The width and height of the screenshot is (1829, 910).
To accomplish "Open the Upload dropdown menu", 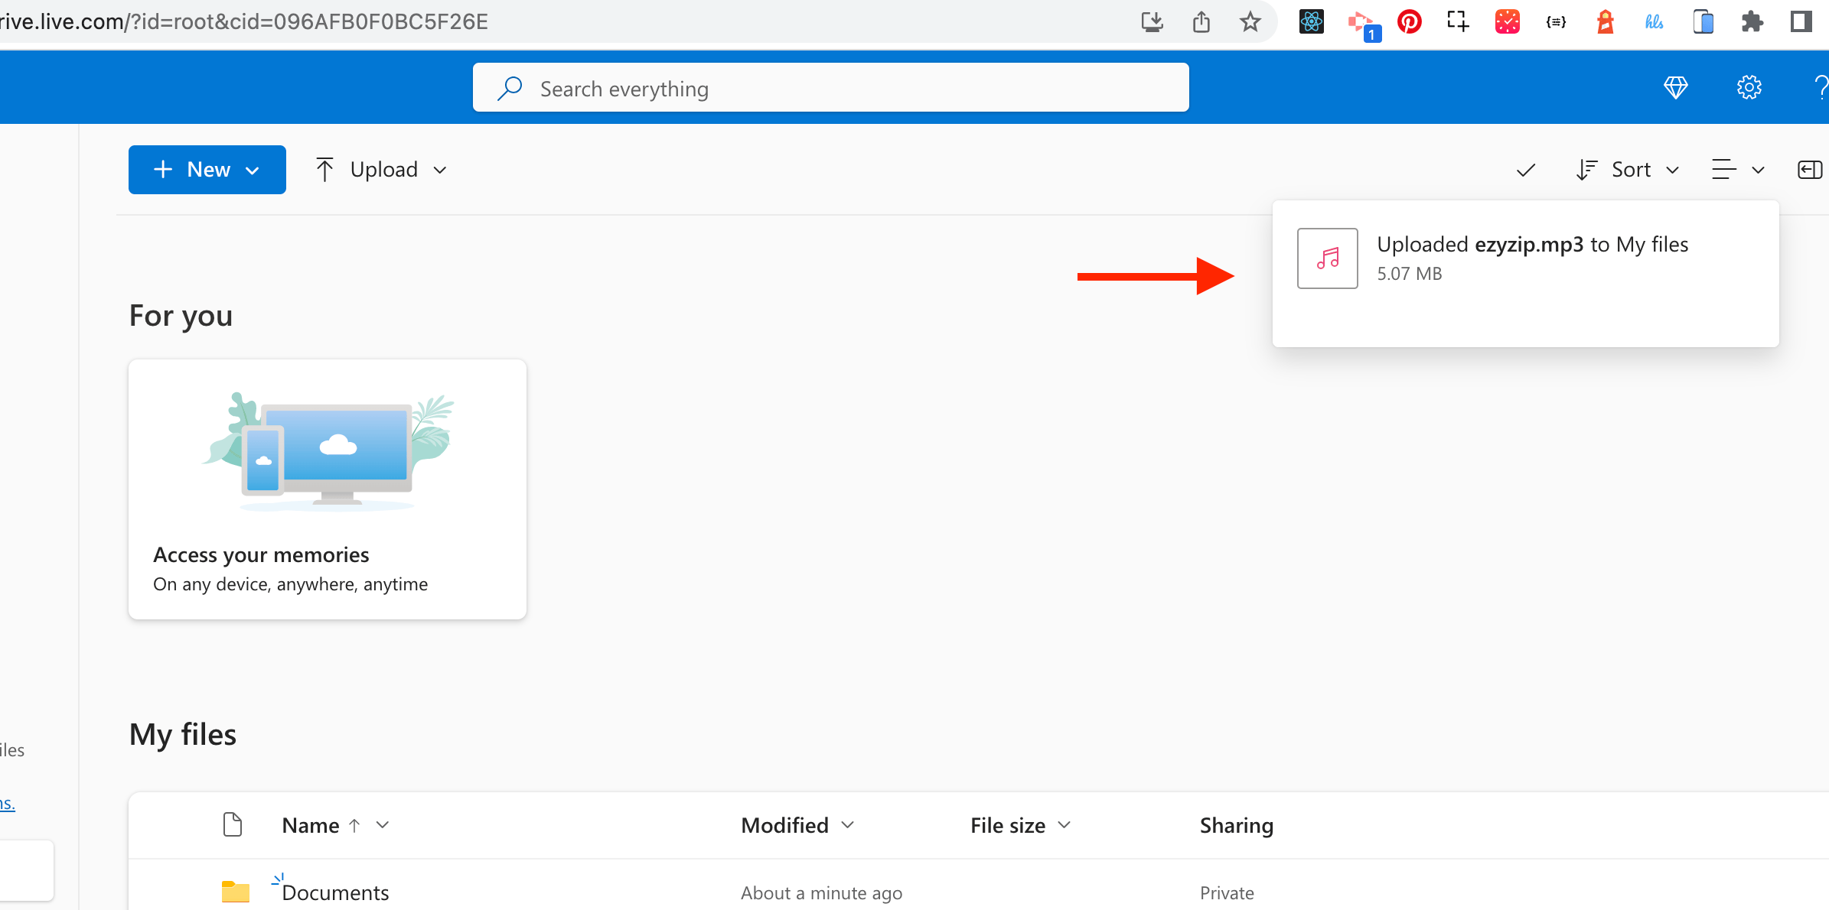I will pos(381,170).
